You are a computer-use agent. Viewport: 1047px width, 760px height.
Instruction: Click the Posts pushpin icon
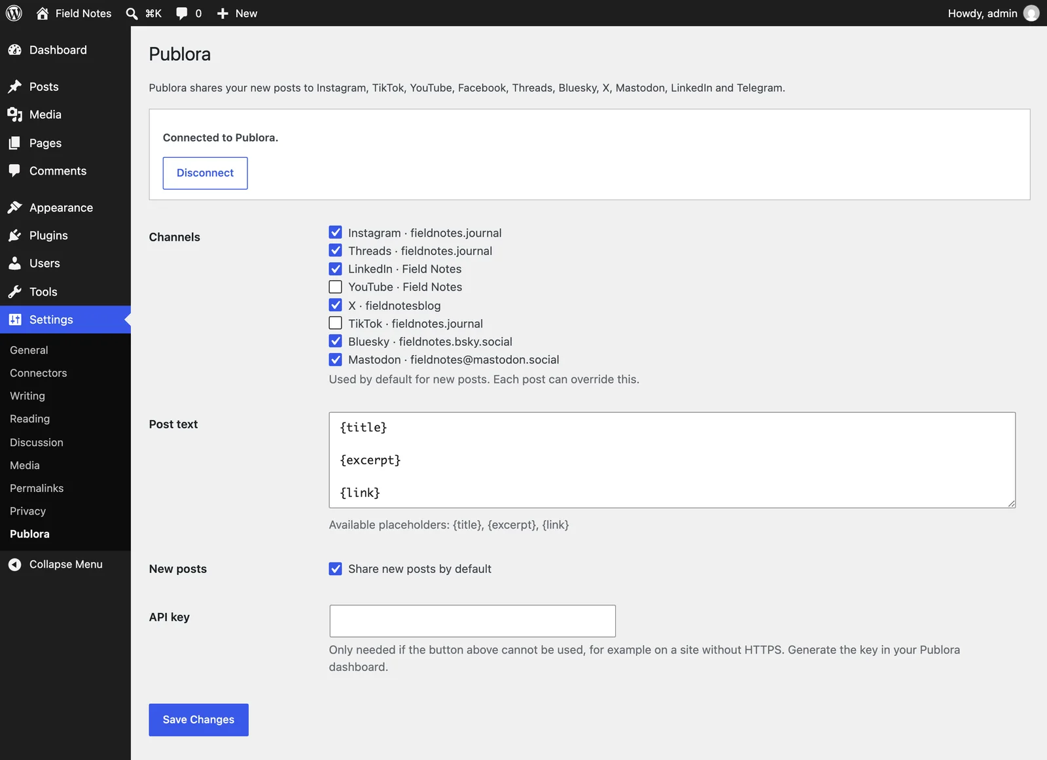(x=14, y=86)
